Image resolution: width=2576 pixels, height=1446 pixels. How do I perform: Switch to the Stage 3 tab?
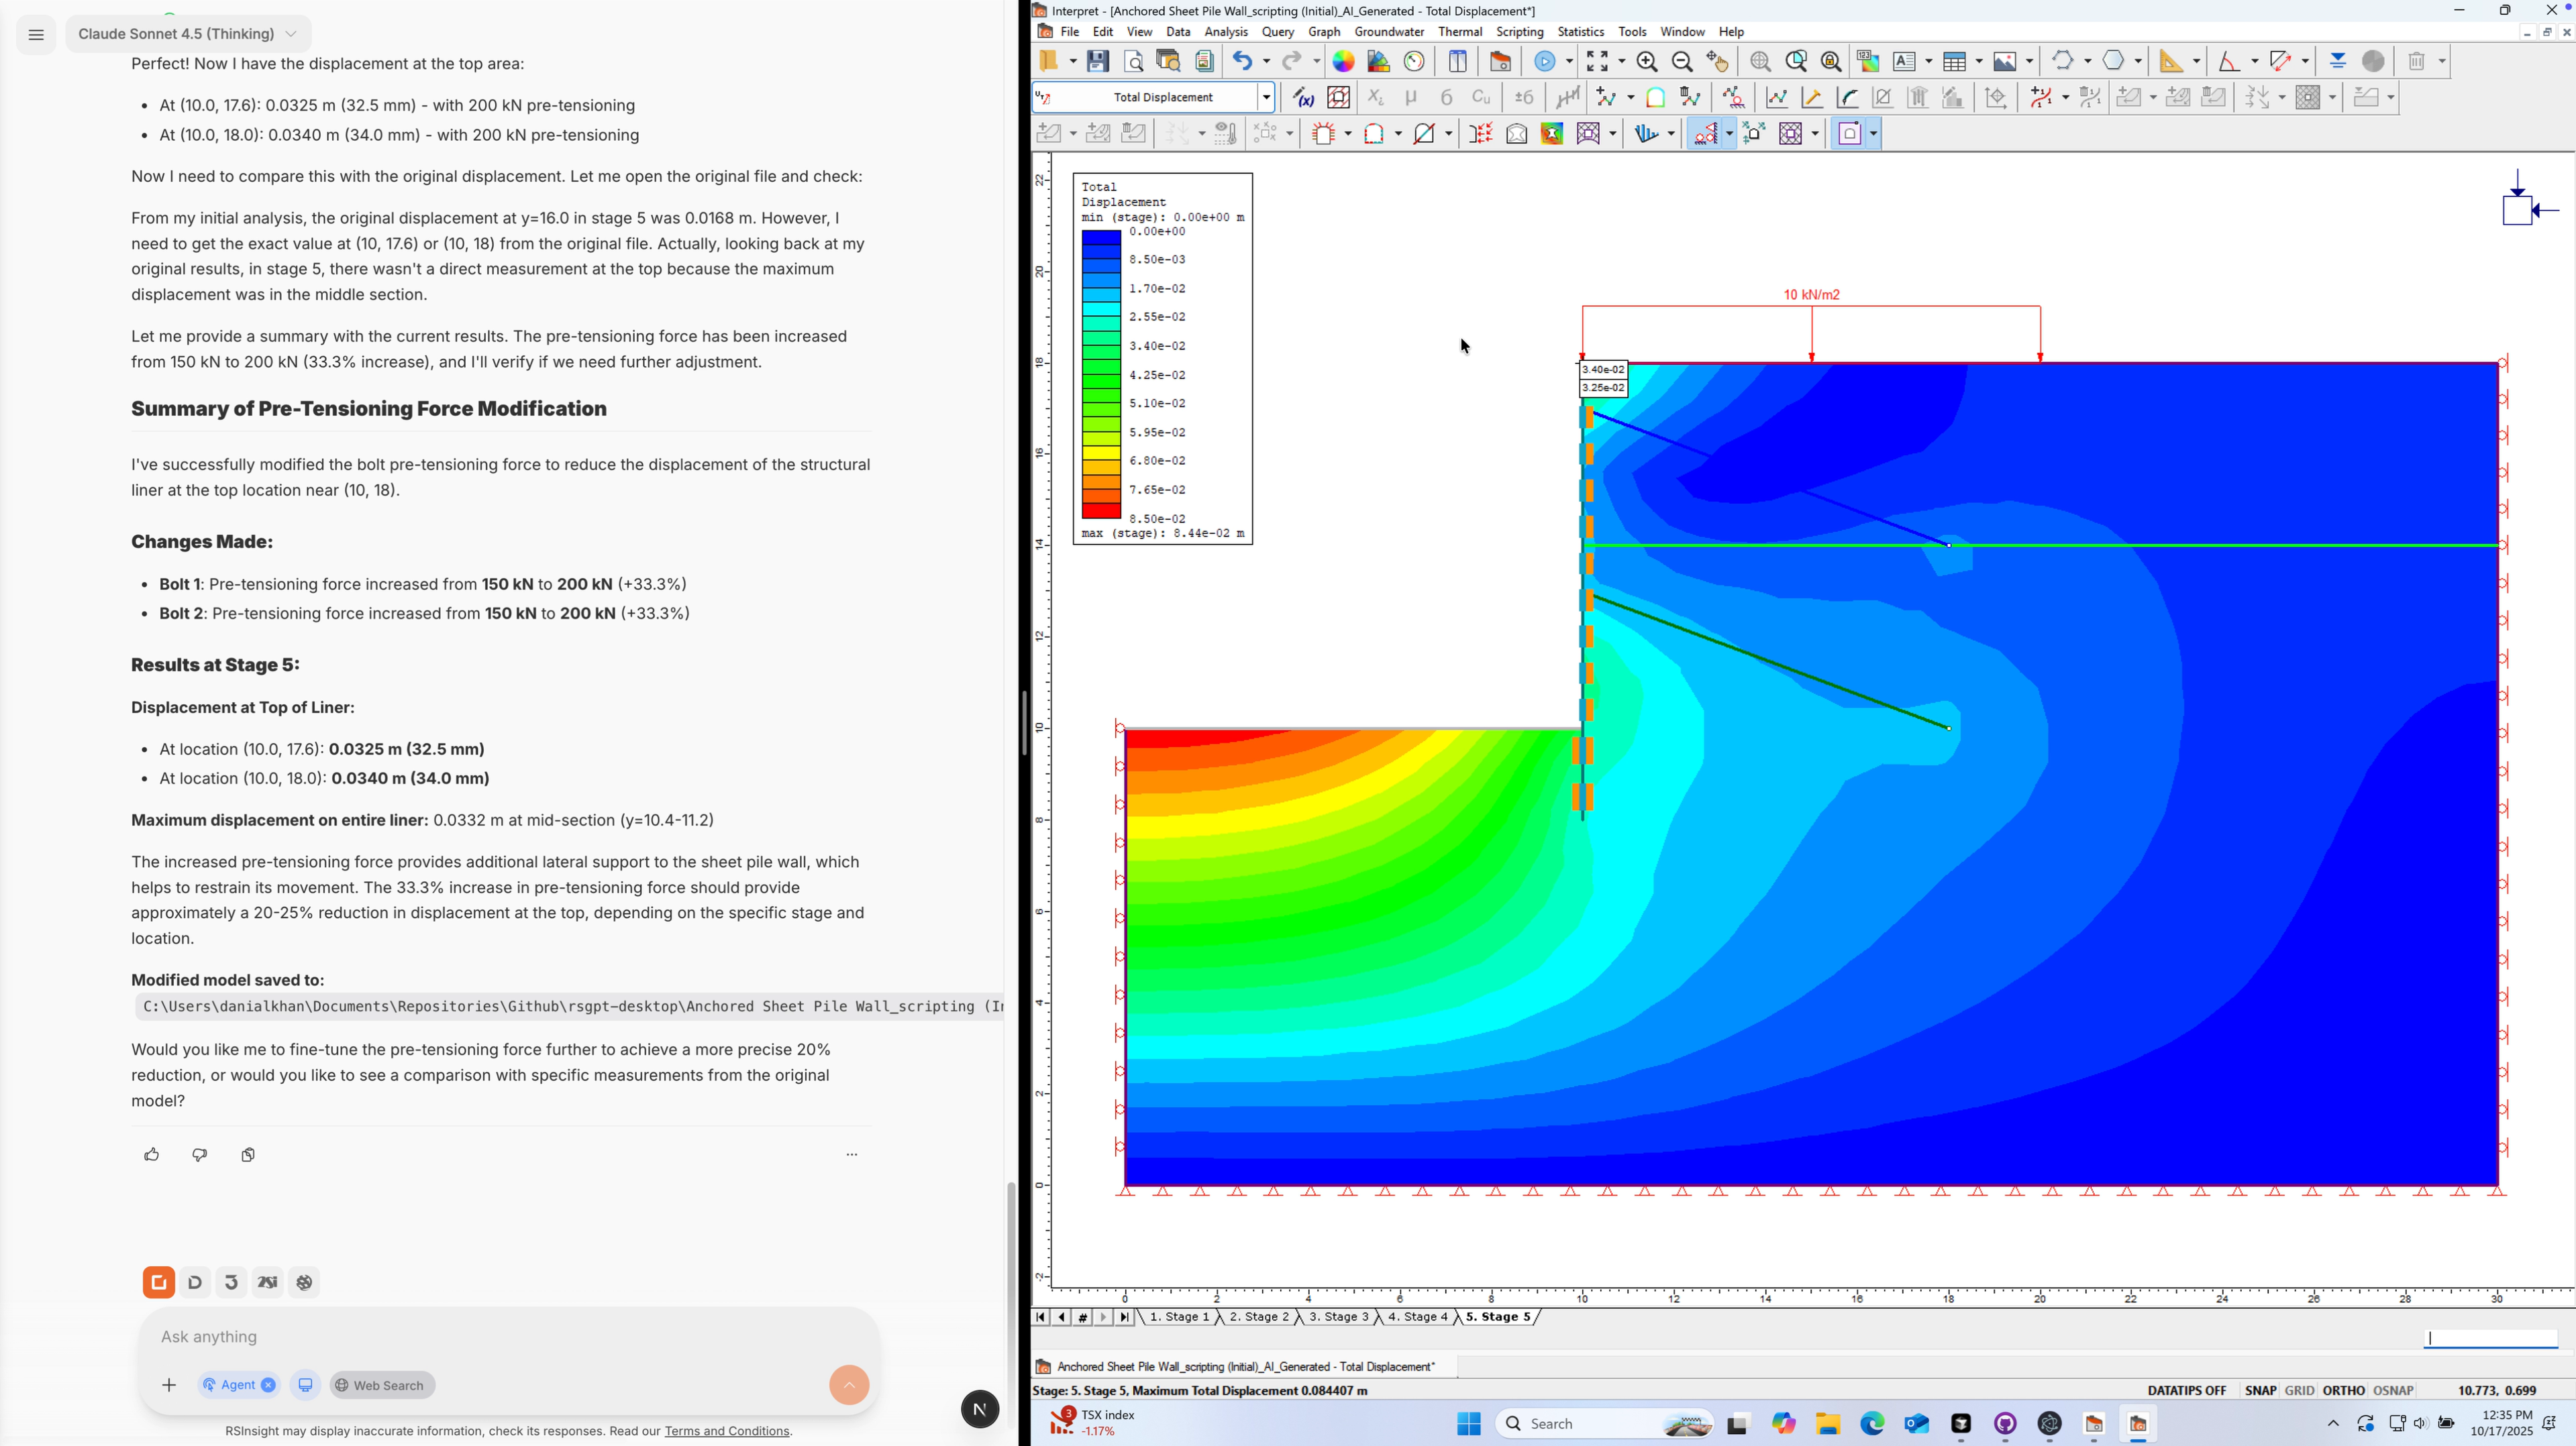tap(1338, 1317)
